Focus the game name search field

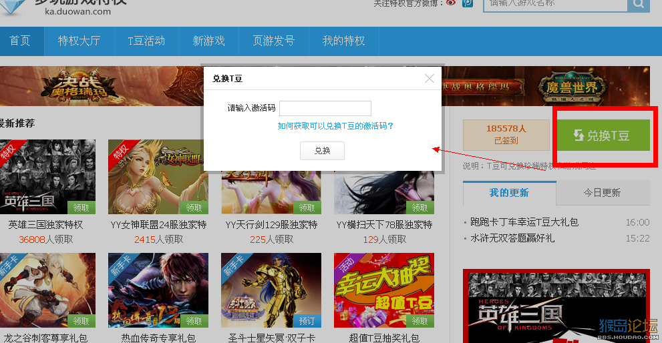(555, 4)
